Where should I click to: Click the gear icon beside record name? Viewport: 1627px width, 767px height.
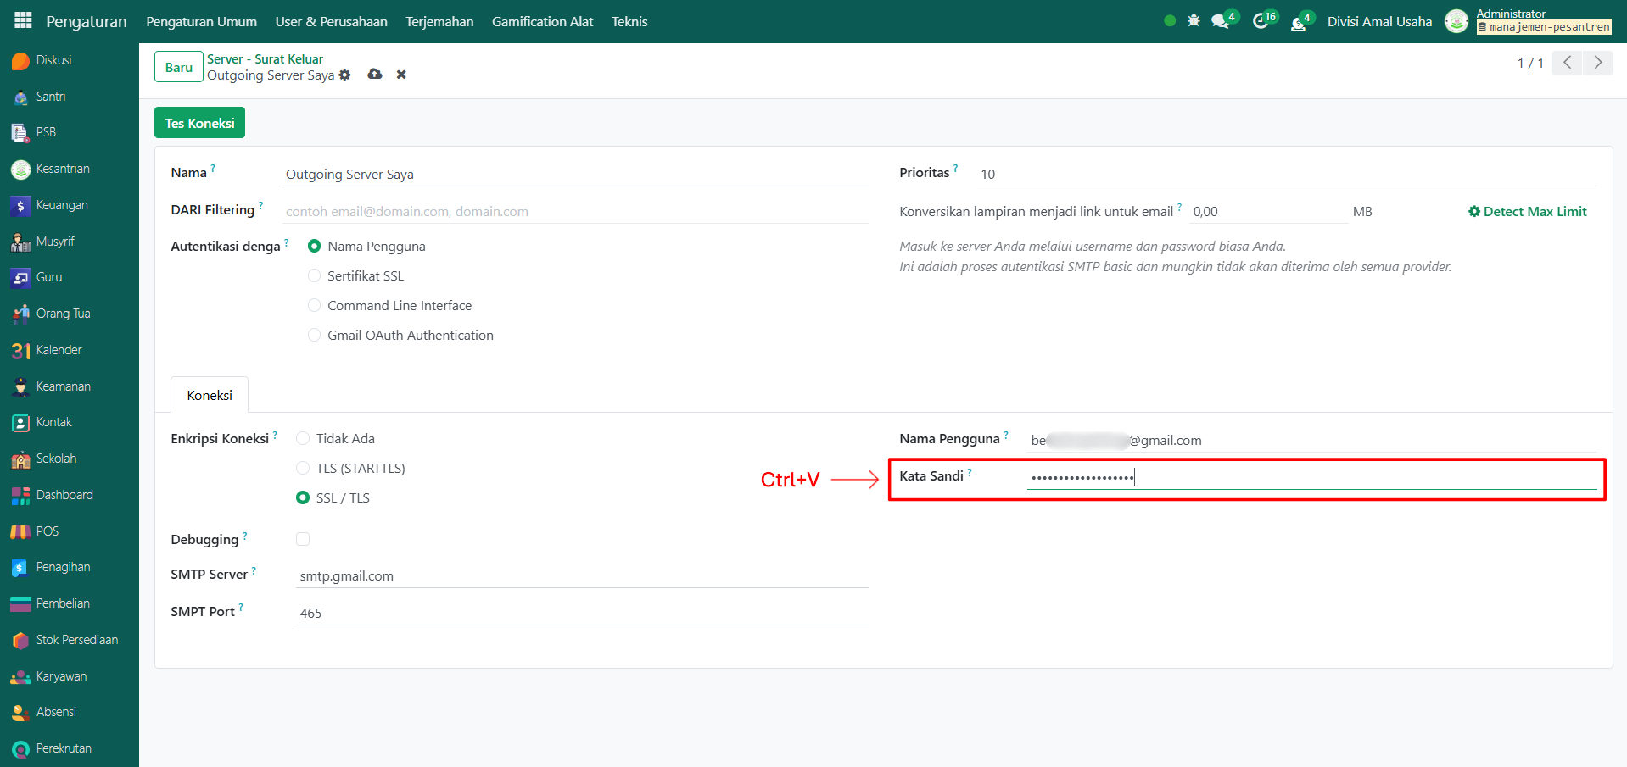344,75
